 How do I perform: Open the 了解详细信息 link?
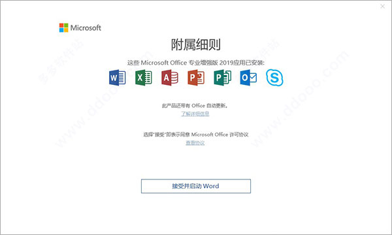coord(195,114)
